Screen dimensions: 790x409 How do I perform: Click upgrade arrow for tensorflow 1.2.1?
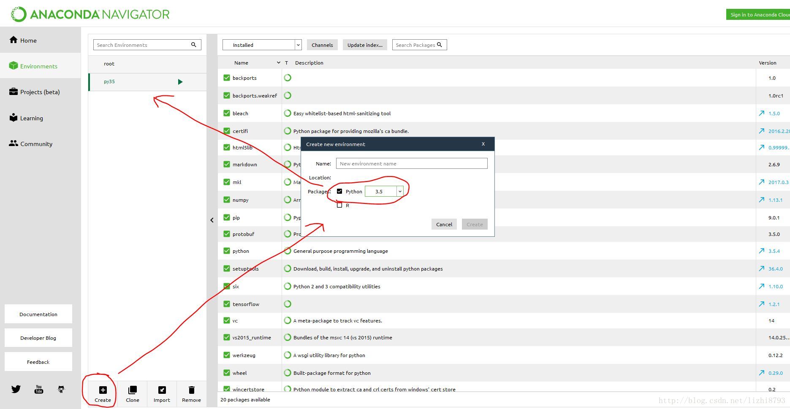[762, 304]
